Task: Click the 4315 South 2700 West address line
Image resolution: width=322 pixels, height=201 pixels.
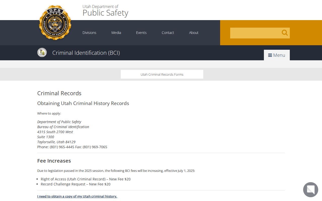Action: point(55,132)
